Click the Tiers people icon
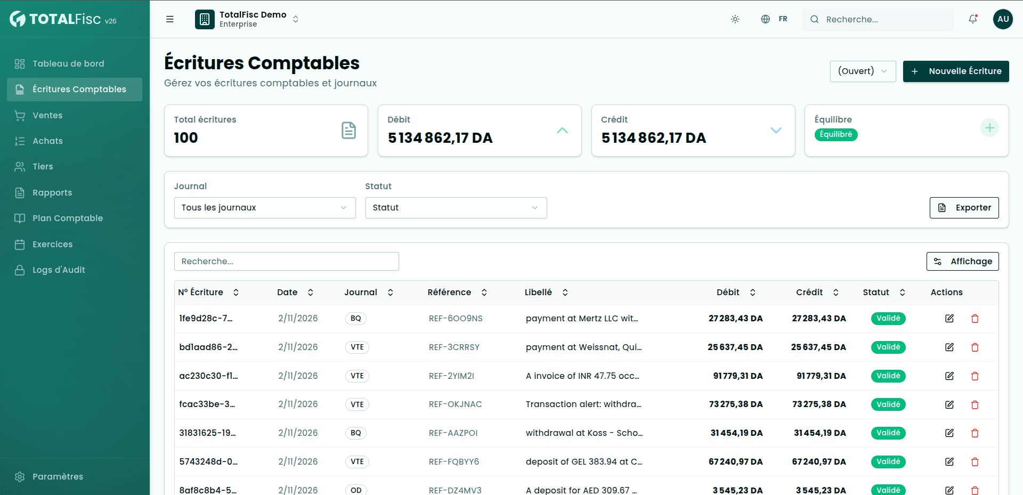 click(20, 166)
